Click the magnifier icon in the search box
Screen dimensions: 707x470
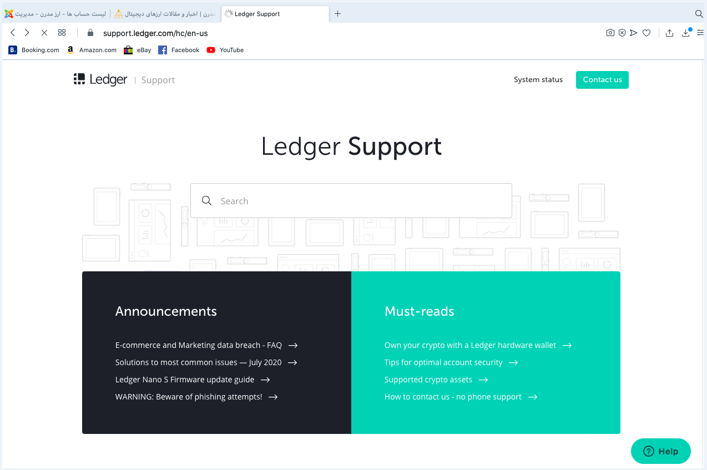207,201
